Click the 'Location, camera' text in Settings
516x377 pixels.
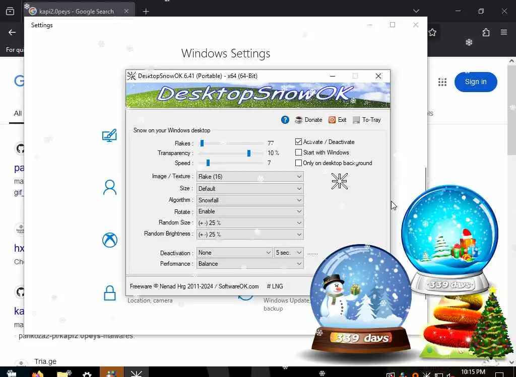(x=150, y=300)
